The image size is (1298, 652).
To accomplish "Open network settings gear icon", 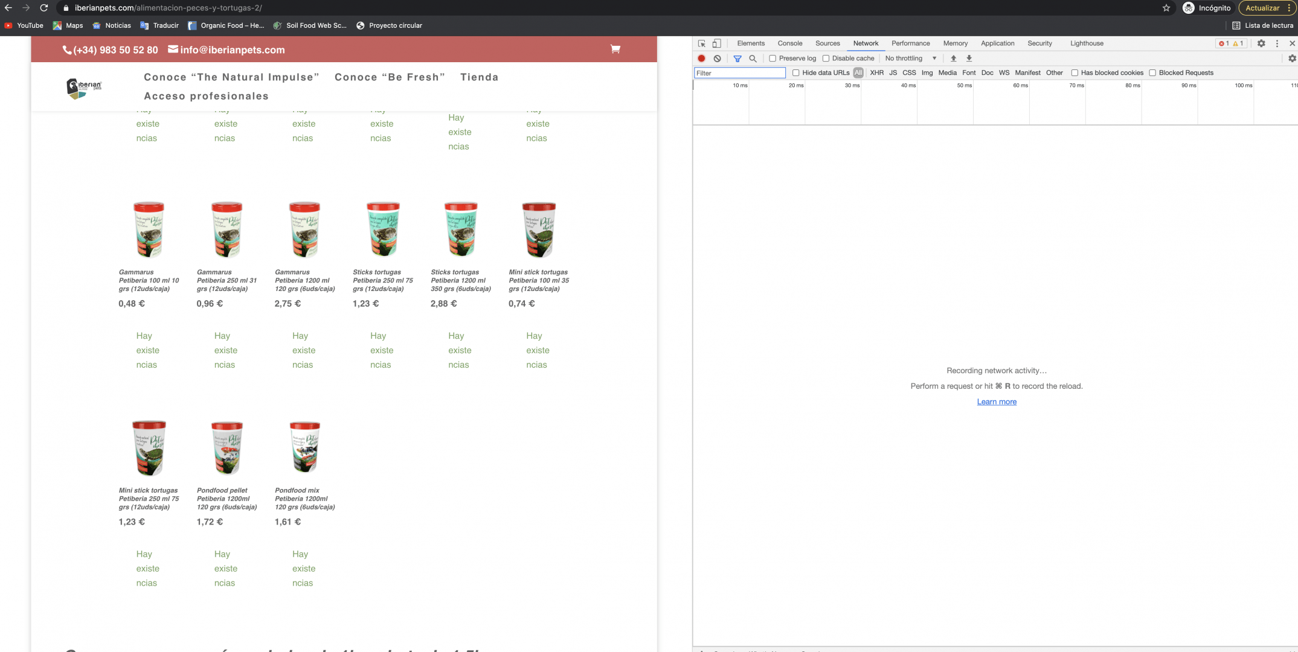I will tap(1292, 59).
